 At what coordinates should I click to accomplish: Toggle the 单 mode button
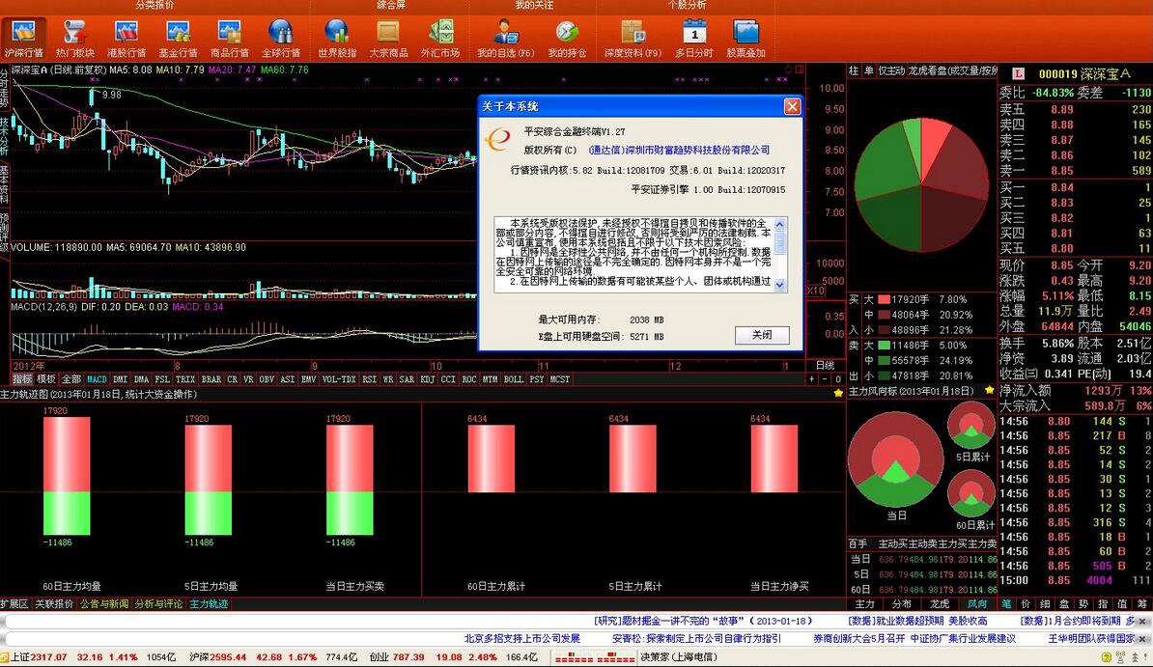pyautogui.click(x=868, y=70)
